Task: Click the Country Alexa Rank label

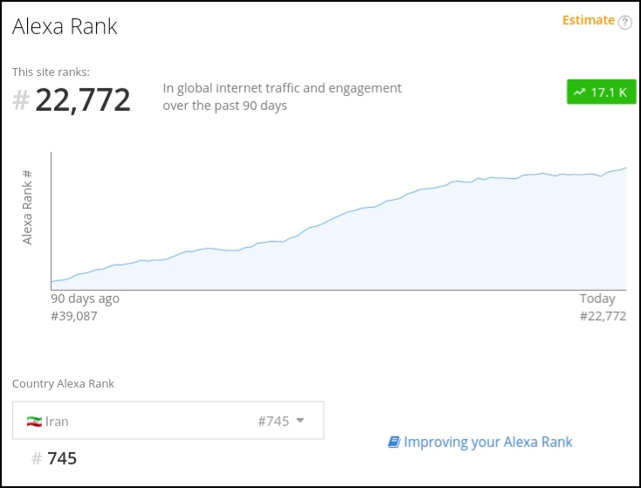Action: click(x=63, y=383)
